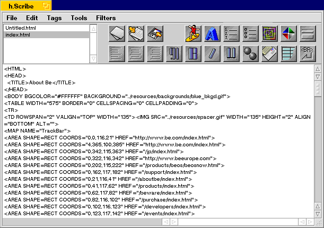Click the AREA line with www.beeurope.com
The height and width of the screenshot is (228, 324).
tap(110, 159)
